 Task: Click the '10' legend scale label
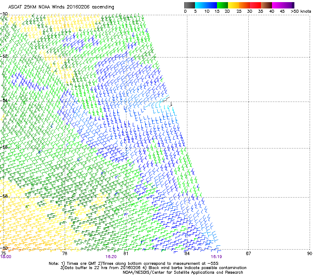(207, 11)
